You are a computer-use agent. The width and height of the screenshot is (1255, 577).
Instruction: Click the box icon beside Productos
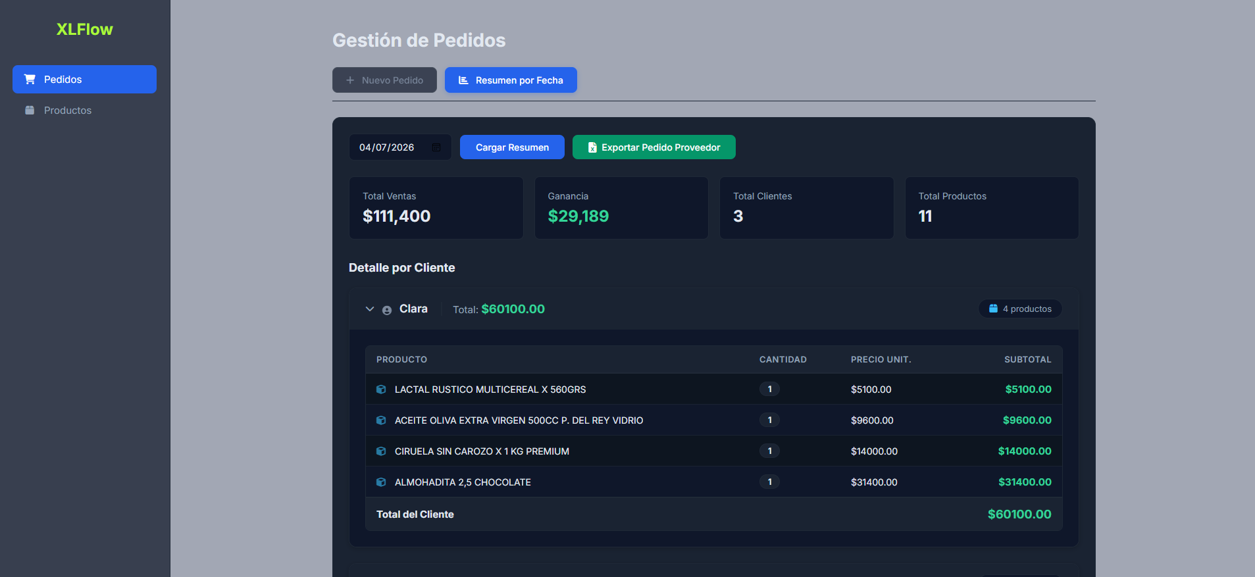(x=30, y=111)
